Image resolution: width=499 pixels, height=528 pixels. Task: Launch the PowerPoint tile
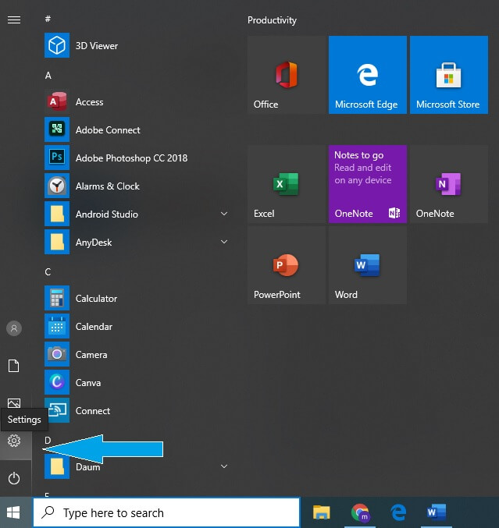287,265
